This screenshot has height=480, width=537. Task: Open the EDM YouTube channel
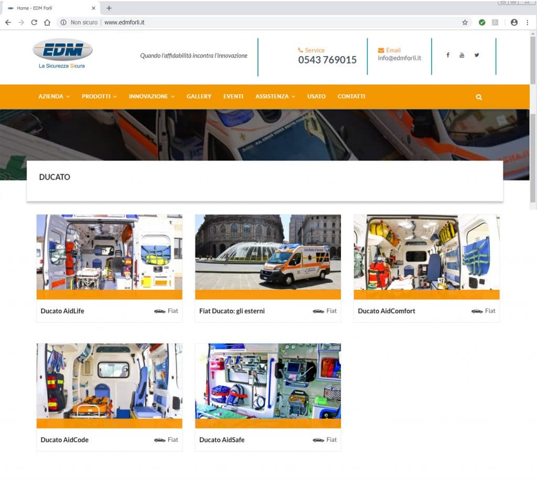click(x=461, y=54)
